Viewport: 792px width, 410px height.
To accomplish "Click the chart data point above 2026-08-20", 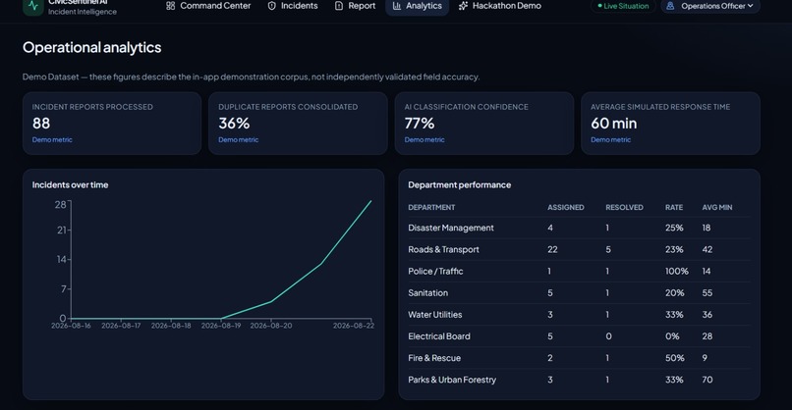I will pos(271,301).
